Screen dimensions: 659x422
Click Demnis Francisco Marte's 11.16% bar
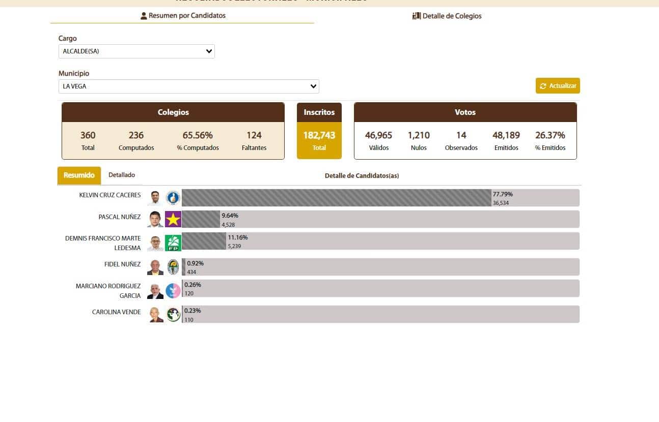click(204, 241)
